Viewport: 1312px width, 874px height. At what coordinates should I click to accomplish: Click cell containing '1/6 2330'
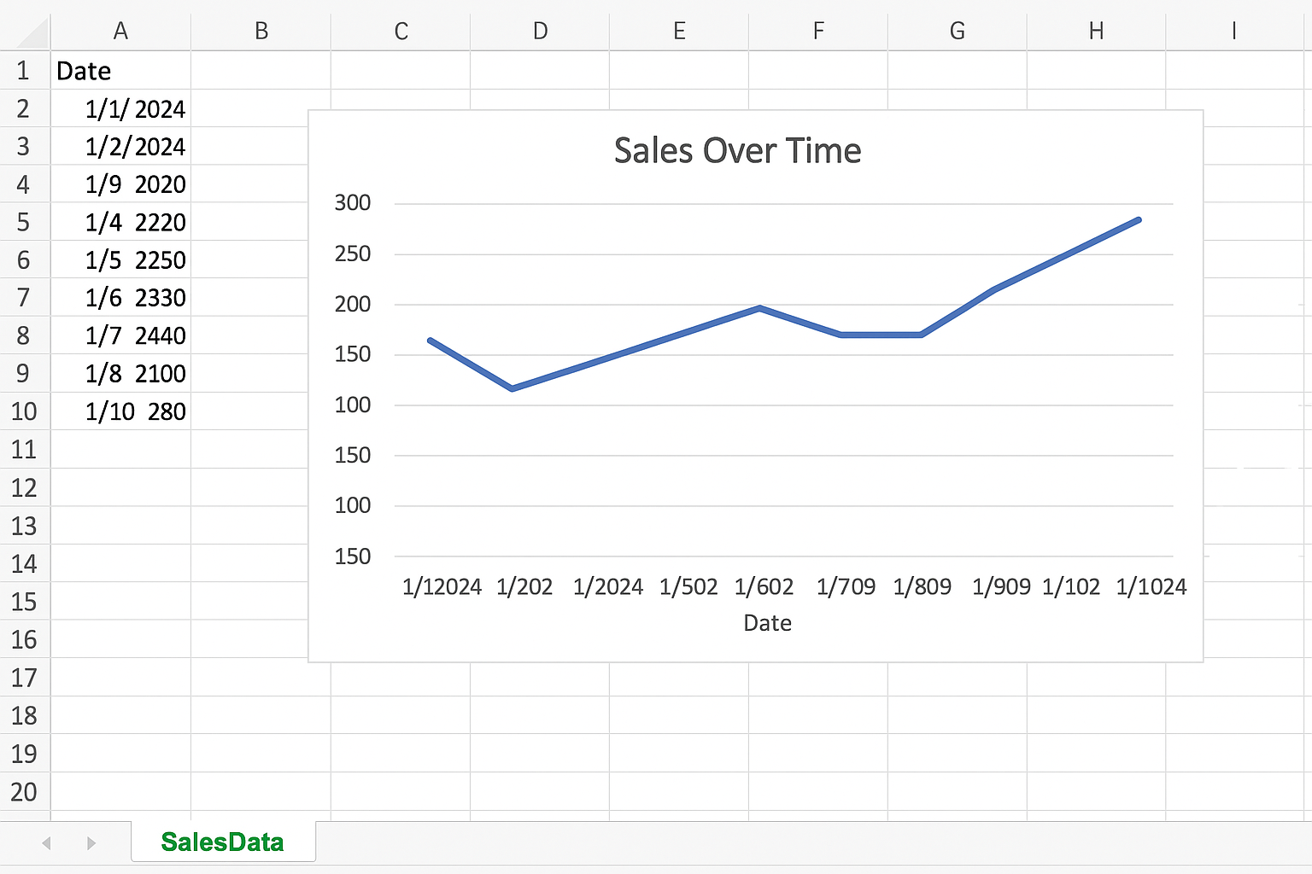120,297
